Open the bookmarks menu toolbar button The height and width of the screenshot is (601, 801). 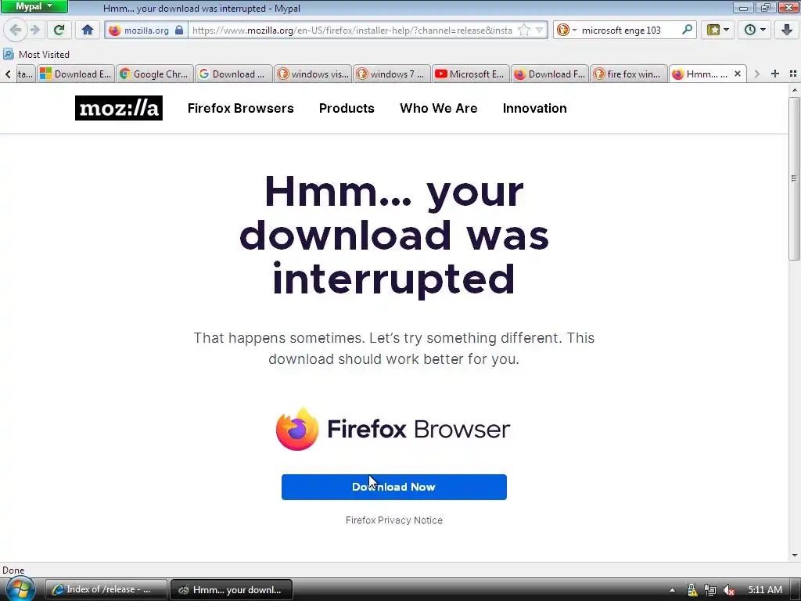[x=718, y=30]
